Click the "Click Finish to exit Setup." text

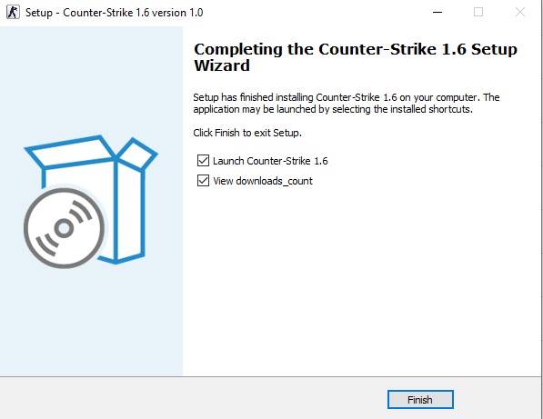pyautogui.click(x=247, y=133)
